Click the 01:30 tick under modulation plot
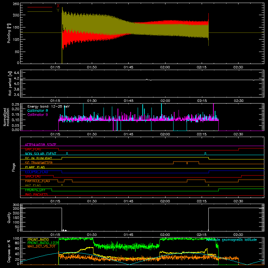This screenshot has height=268, width=268. click(92, 134)
